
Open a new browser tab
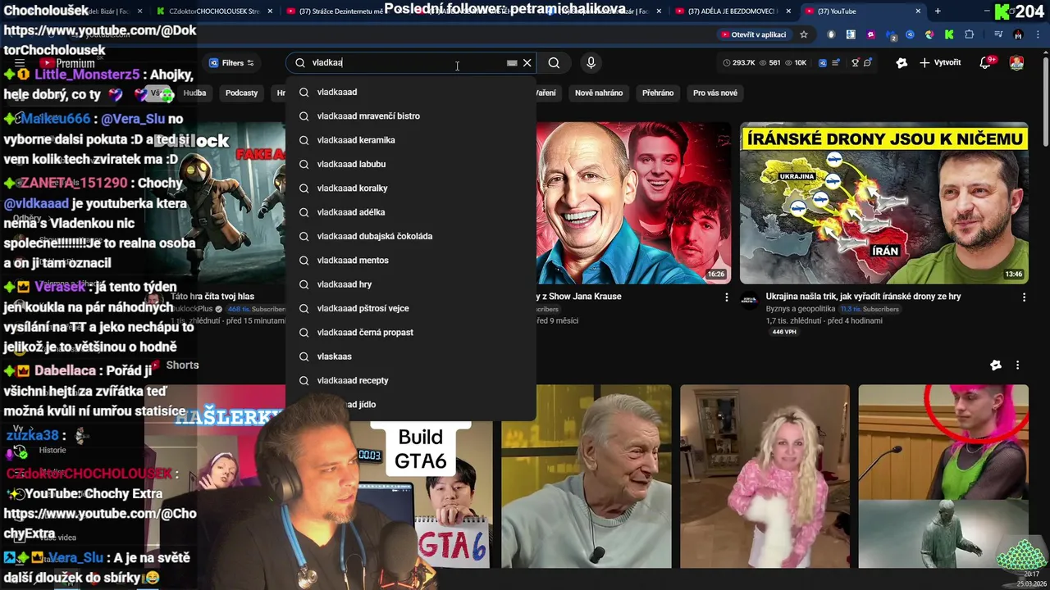click(938, 11)
